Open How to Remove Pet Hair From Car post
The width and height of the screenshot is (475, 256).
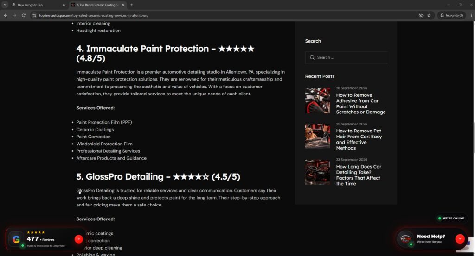(359, 139)
